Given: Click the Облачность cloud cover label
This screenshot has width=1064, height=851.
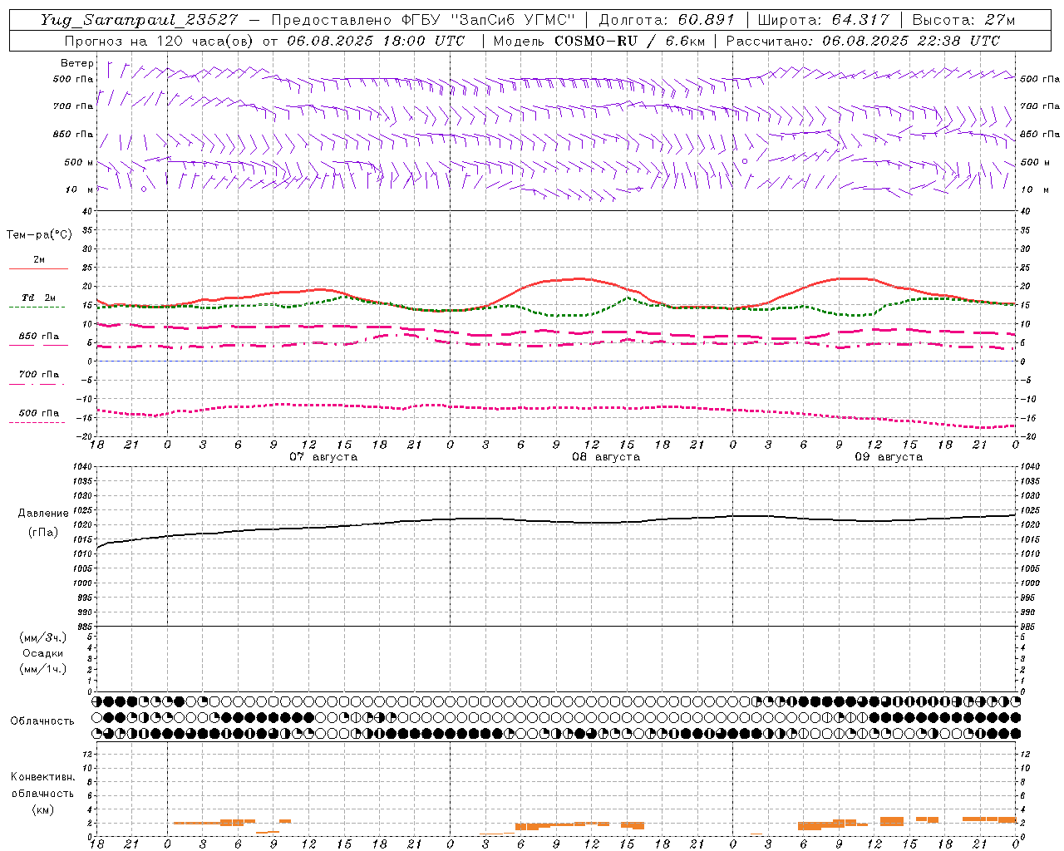Looking at the screenshot, I should (42, 721).
